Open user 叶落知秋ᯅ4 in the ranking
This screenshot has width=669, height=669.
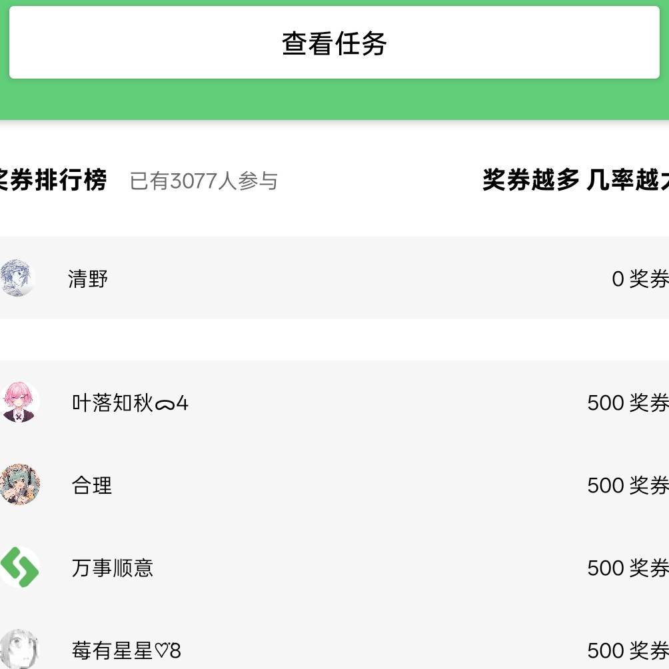point(130,403)
